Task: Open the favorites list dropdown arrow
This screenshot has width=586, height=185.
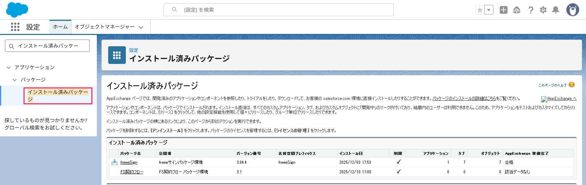Action: pyautogui.click(x=489, y=10)
